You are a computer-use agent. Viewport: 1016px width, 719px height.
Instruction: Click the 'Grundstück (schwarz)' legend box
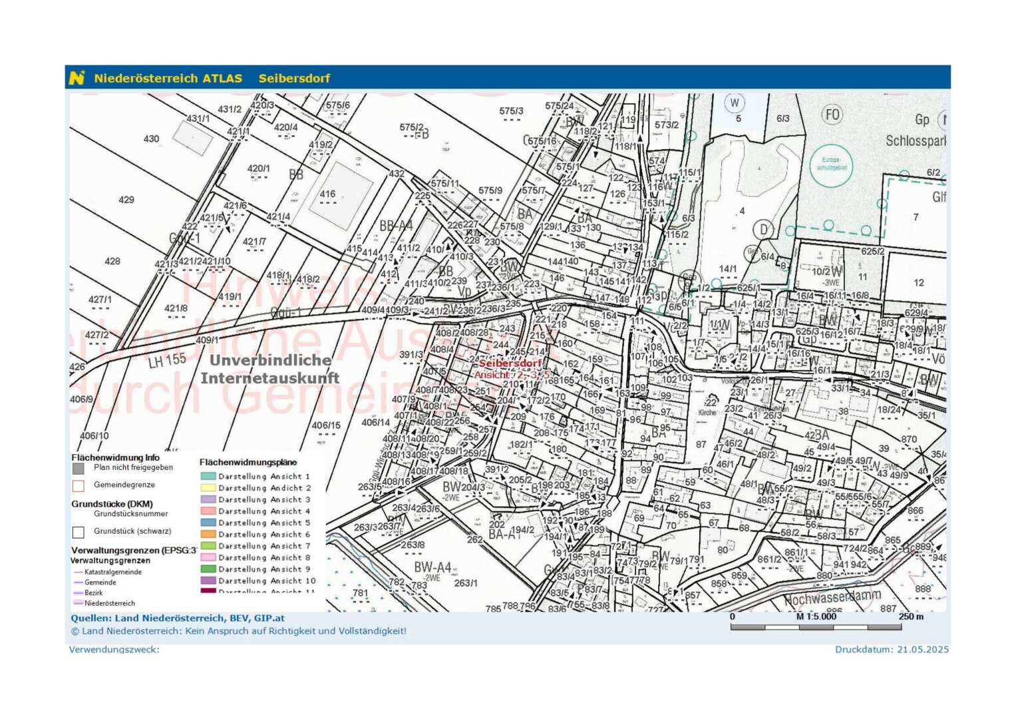(79, 532)
